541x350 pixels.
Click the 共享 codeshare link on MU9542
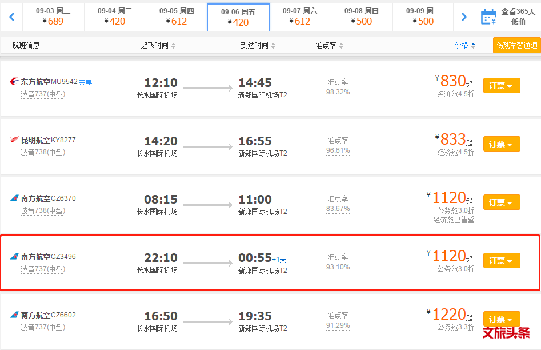[x=86, y=82]
